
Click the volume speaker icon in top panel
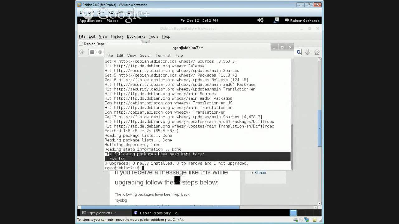coord(260,20)
